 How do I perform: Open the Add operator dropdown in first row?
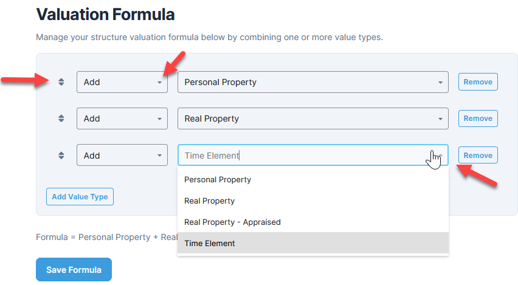[x=122, y=82]
